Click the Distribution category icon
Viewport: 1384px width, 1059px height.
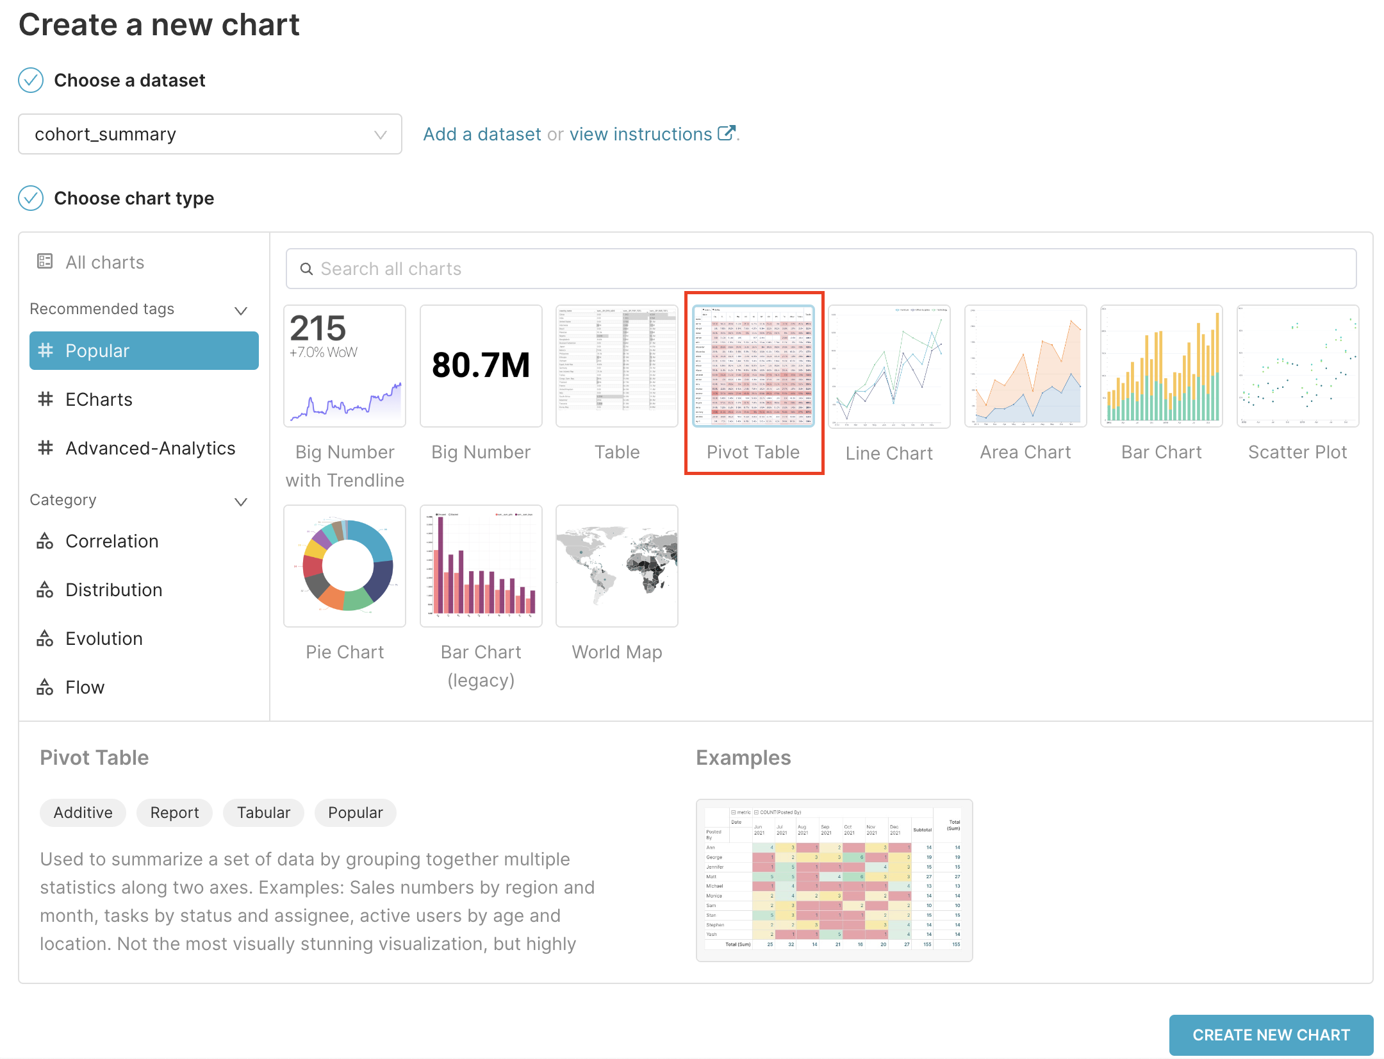pos(45,590)
